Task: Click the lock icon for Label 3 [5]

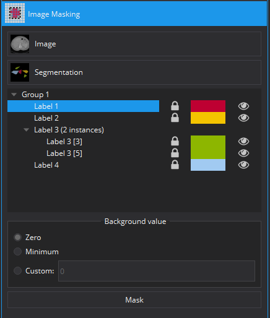Action: (175, 153)
